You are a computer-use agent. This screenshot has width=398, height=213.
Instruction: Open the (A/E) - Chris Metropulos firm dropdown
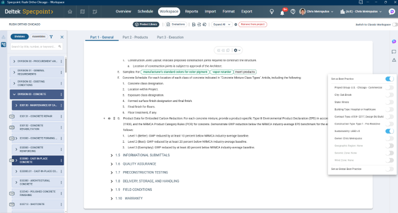click(x=360, y=12)
